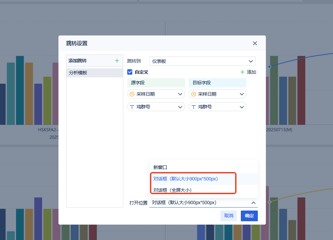This screenshot has width=333, height=240.
Task: Click the clock icon in source 采样日期 field
Action: tap(132, 94)
